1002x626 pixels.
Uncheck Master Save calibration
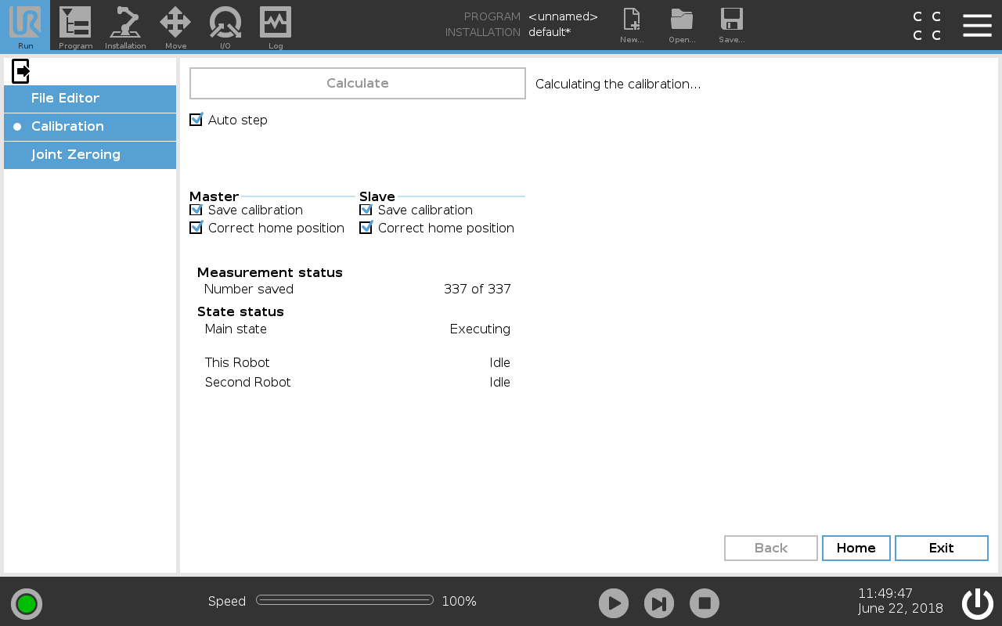[196, 210]
